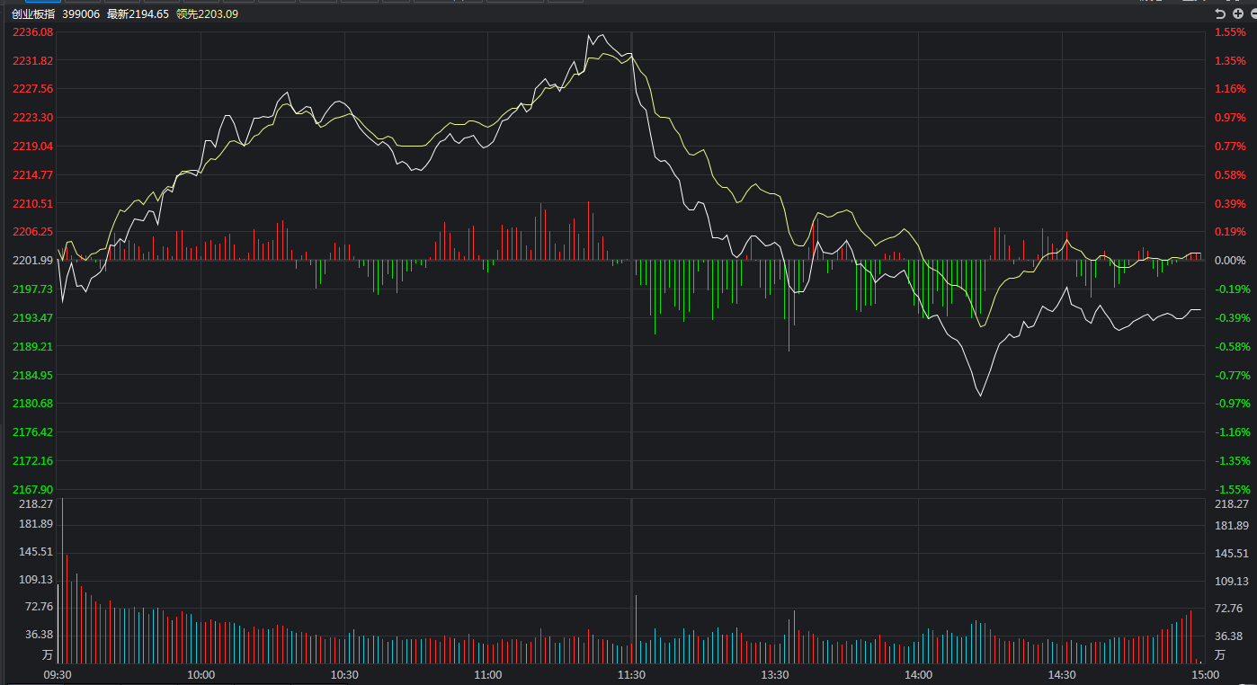Click the price axis label 2227.56
The width and height of the screenshot is (1257, 685).
(33, 89)
